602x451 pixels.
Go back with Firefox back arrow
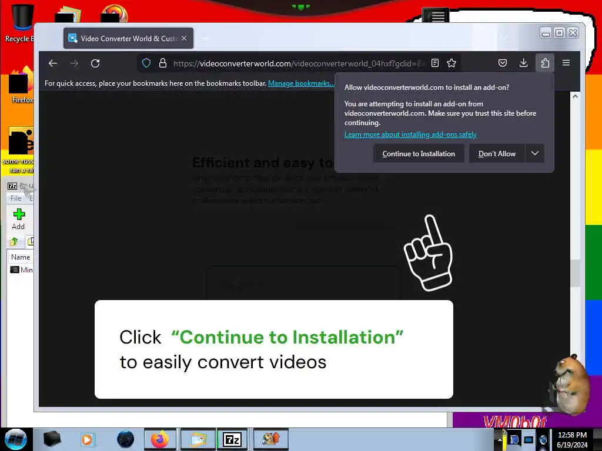click(x=53, y=63)
